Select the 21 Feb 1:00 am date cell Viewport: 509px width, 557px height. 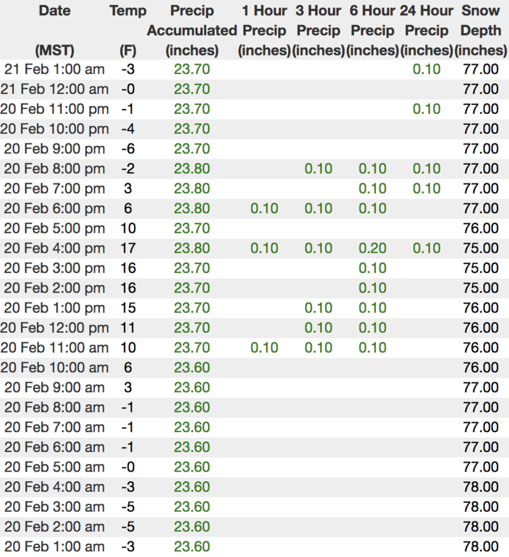(x=54, y=69)
